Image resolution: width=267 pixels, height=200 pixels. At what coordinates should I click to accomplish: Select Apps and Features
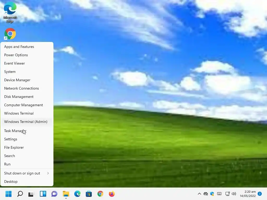pyautogui.click(x=27, y=47)
